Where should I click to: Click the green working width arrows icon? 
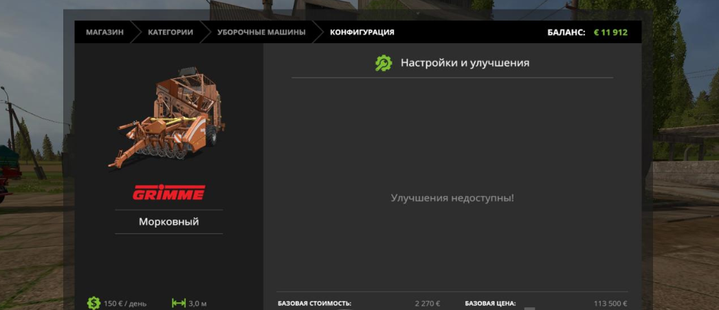(x=179, y=302)
